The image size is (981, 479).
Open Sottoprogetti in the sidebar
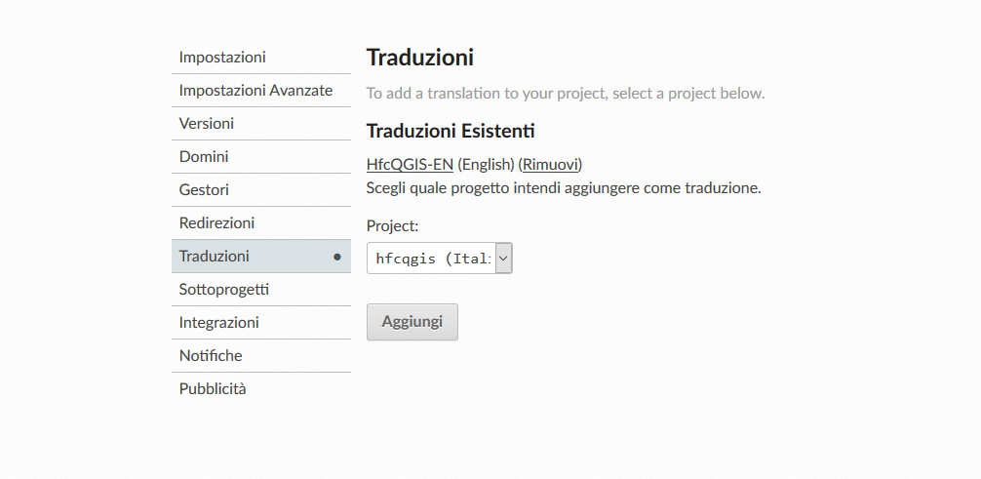224,290
